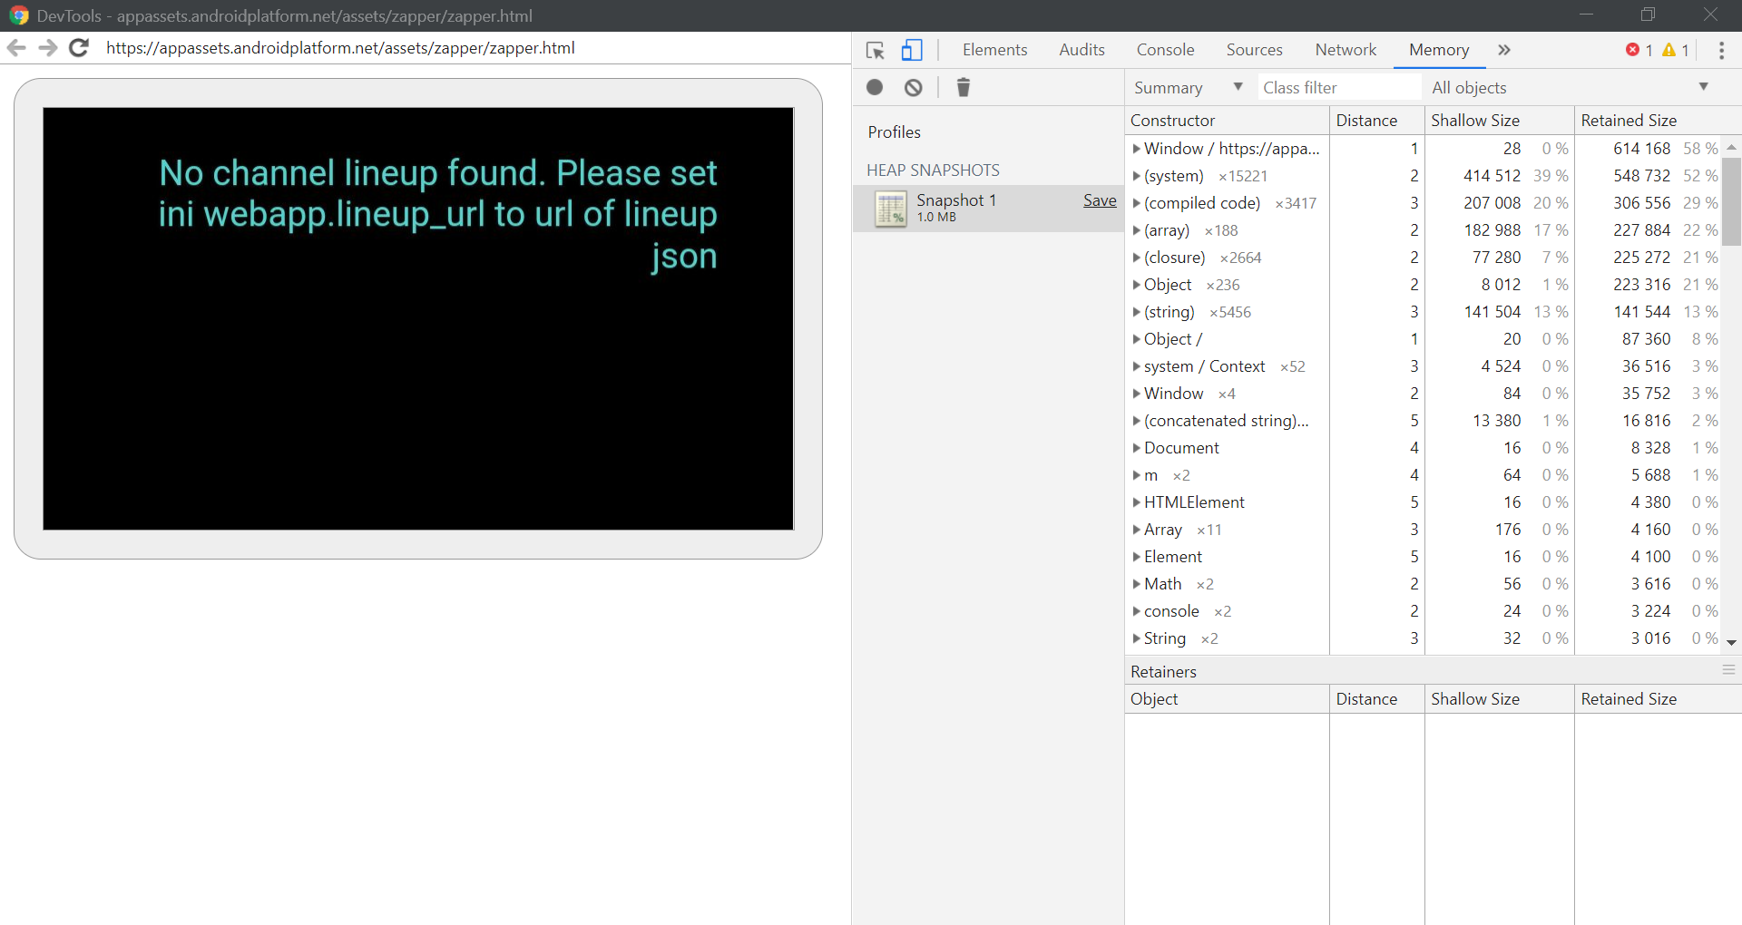Image resolution: width=1742 pixels, height=925 pixels.
Task: Click the inspect element selector icon
Action: click(x=876, y=51)
